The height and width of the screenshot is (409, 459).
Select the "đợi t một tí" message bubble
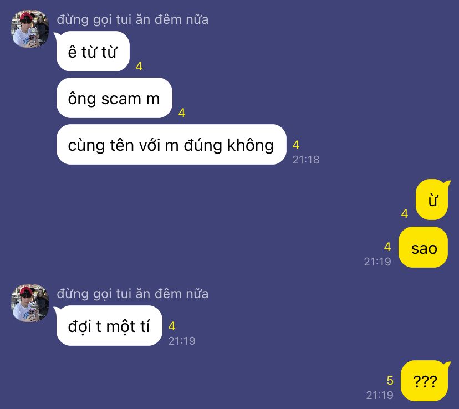[x=109, y=326]
